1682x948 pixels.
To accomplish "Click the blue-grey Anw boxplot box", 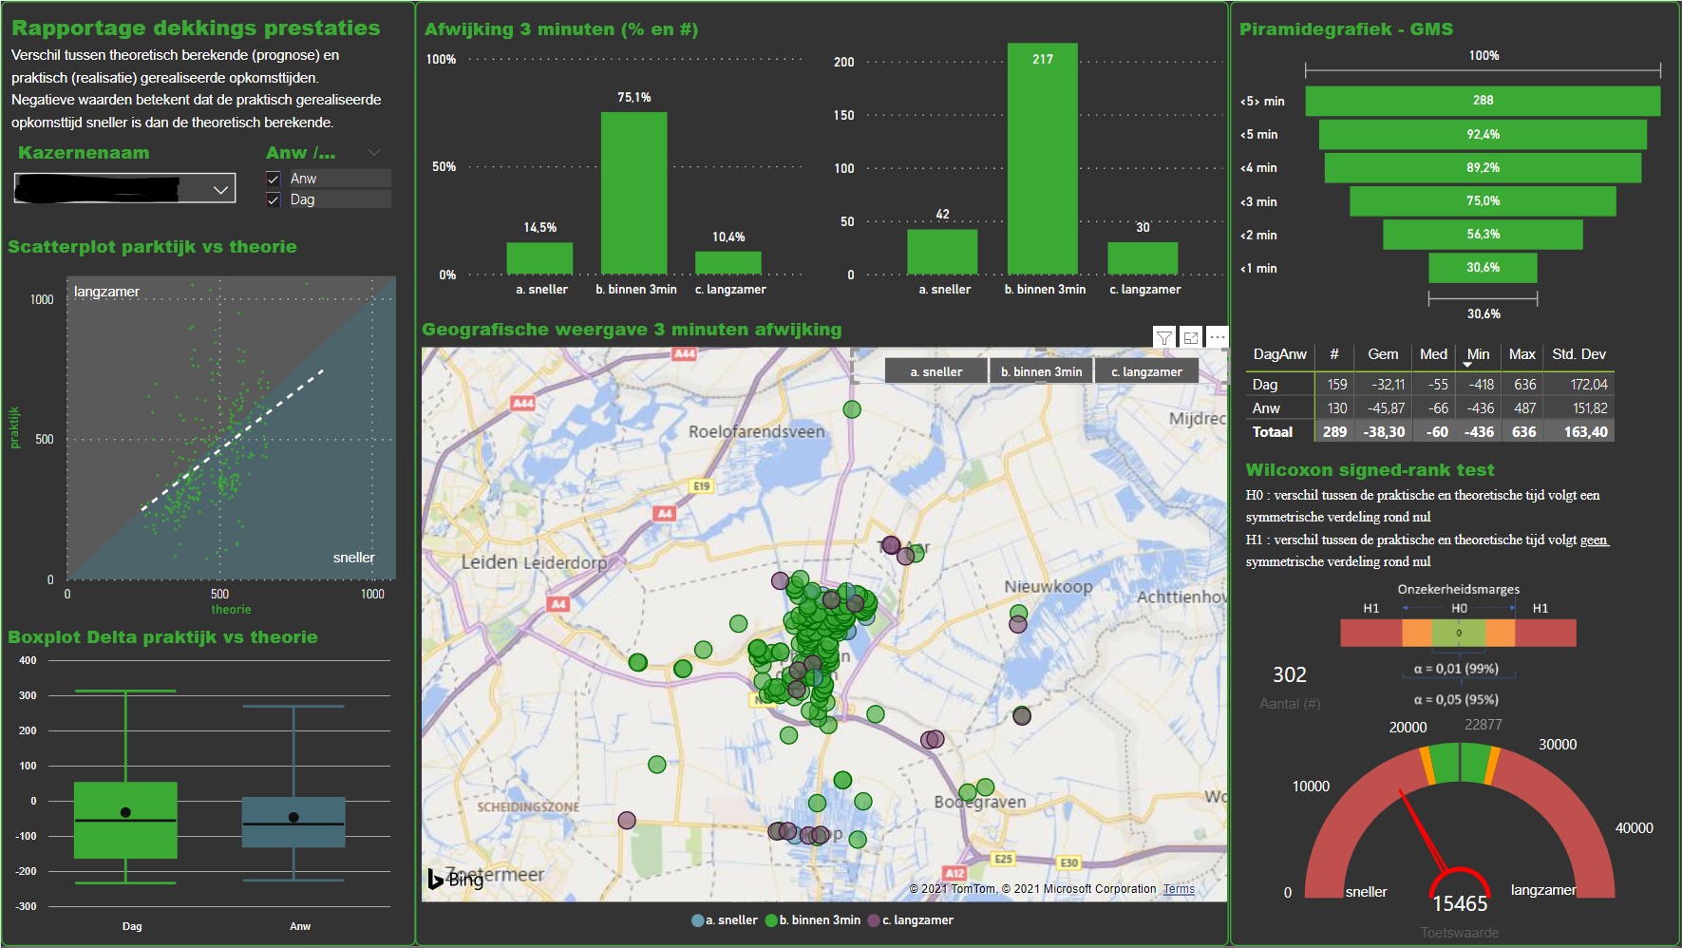I will click(x=293, y=822).
